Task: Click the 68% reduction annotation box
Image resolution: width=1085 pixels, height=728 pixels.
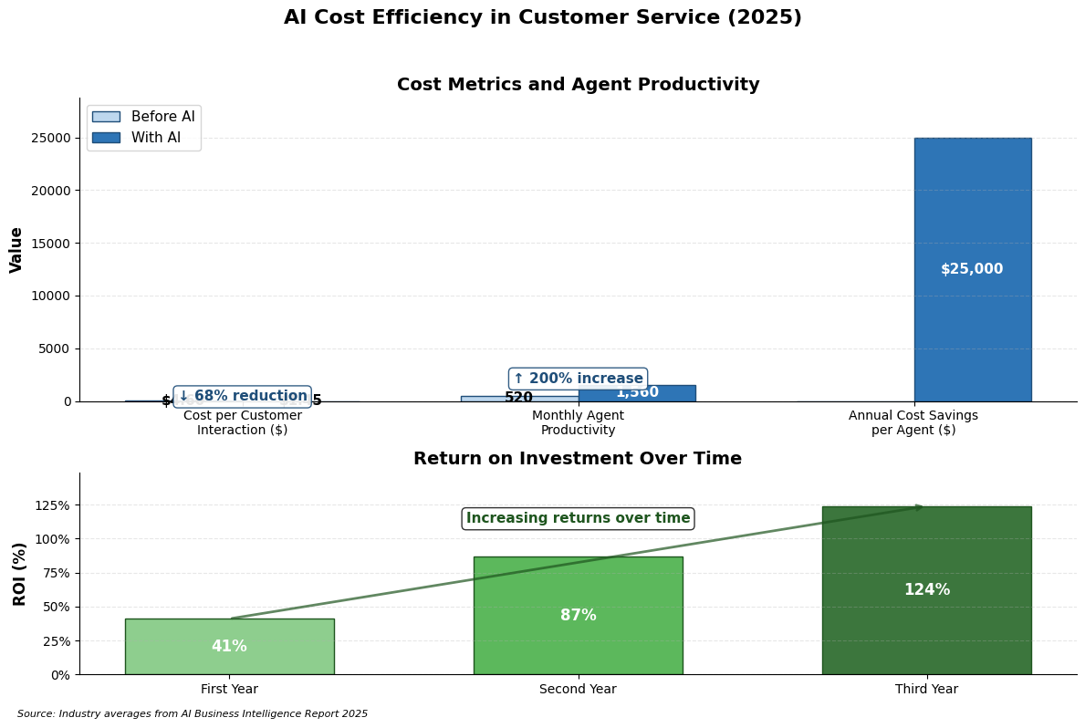Action: (243, 397)
